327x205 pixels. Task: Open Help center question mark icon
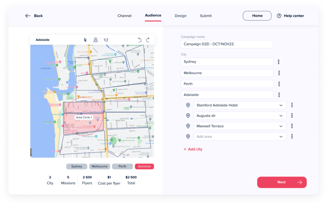coord(279,16)
